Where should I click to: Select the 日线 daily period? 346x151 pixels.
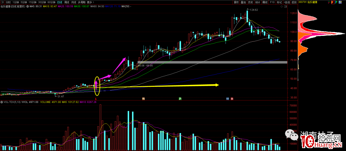tap(60, 2)
